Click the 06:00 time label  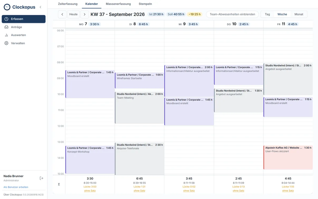[x=60, y=31]
